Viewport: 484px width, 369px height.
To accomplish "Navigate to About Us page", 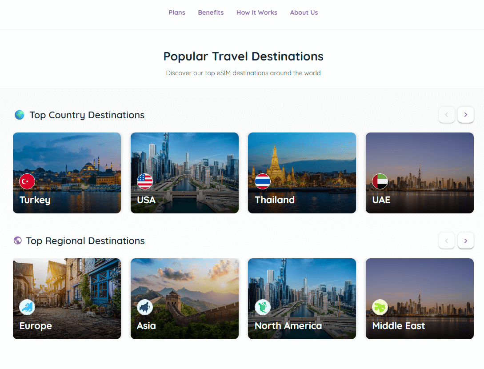I will point(304,12).
